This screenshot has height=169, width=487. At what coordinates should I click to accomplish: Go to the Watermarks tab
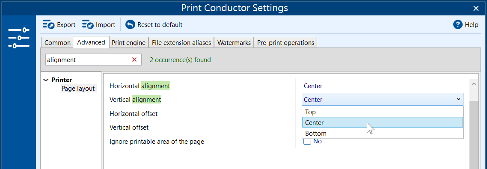[x=234, y=43]
